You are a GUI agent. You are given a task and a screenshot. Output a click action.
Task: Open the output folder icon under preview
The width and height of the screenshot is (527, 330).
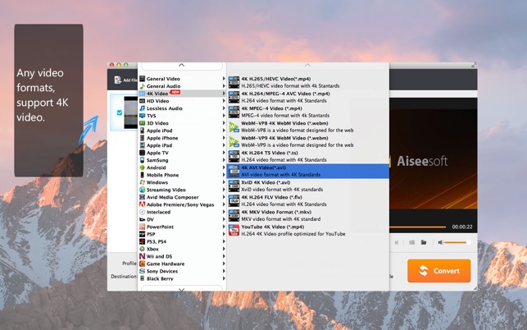[424, 242]
